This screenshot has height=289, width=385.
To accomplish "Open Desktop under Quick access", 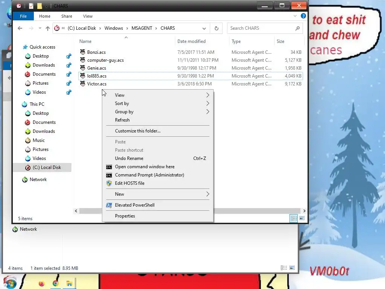I will click(41, 56).
